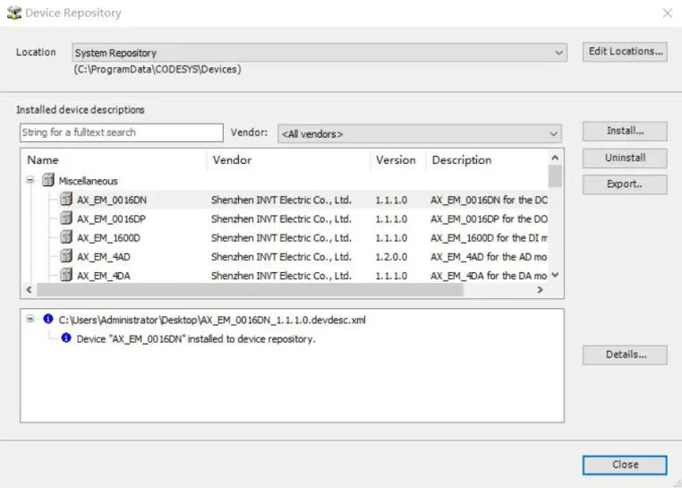The image size is (682, 488).
Task: Click the device icon next to AX_EM_0016DP
Action: coord(66,218)
